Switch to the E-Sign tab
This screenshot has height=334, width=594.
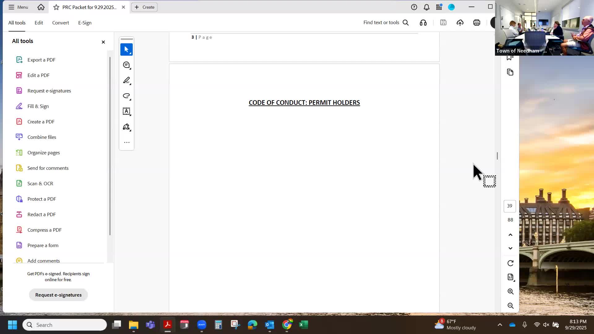pos(85,23)
